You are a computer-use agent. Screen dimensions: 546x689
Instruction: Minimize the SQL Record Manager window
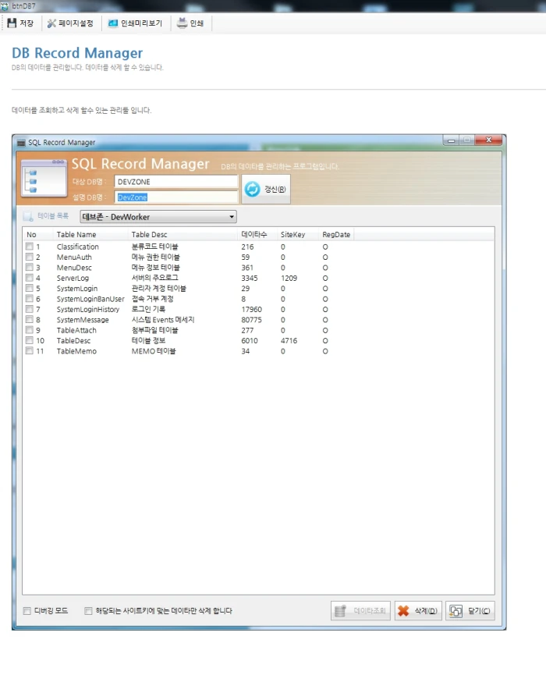pyautogui.click(x=451, y=140)
